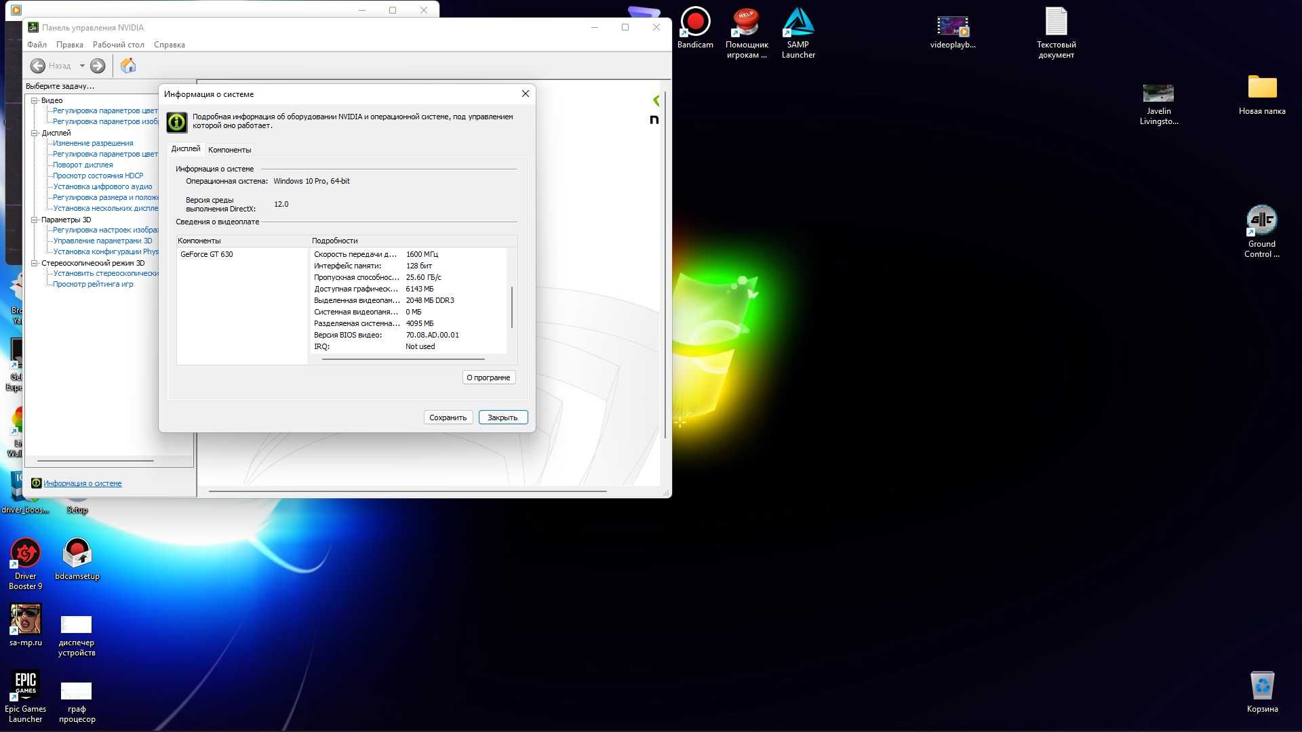Launch the Epic Games Launcher shortcut
1302x732 pixels.
26,696
